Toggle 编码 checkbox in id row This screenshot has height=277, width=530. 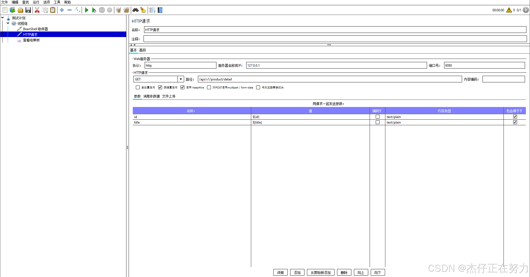[x=378, y=117]
